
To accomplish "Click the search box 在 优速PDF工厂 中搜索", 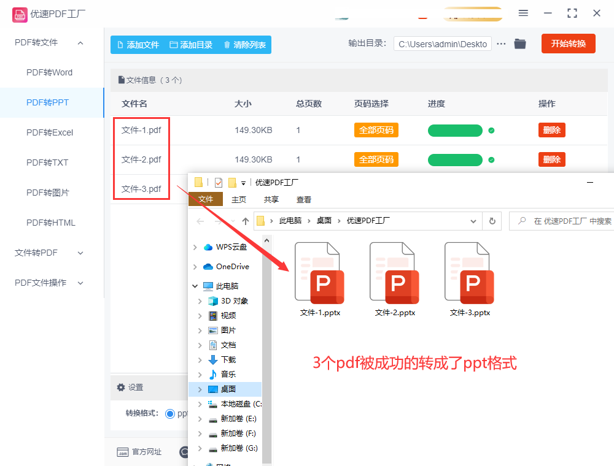I will [562, 221].
